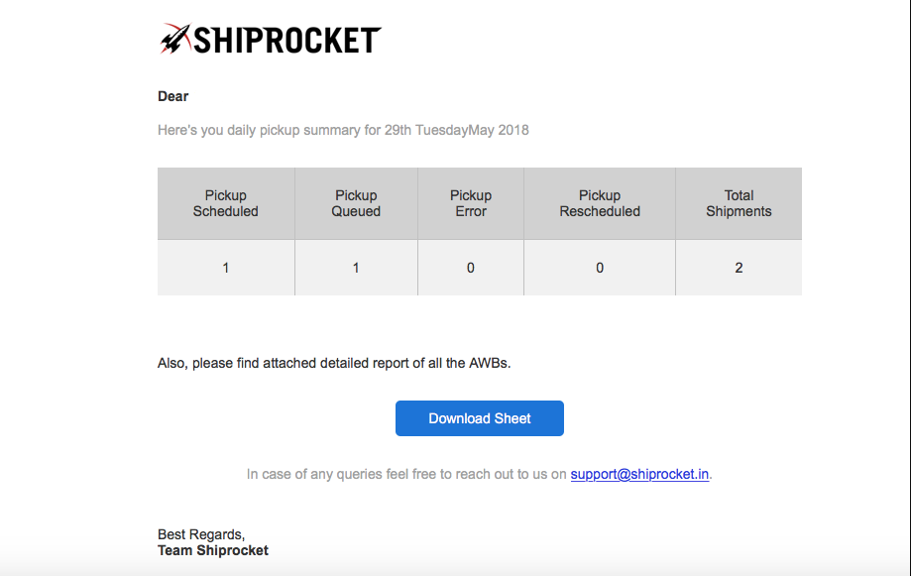Click the Total Shipments value 2
911x576 pixels.
pyautogui.click(x=739, y=268)
